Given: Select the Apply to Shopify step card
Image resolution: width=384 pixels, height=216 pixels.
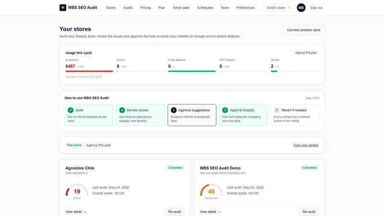Looking at the screenshot, I should click(x=243, y=115).
